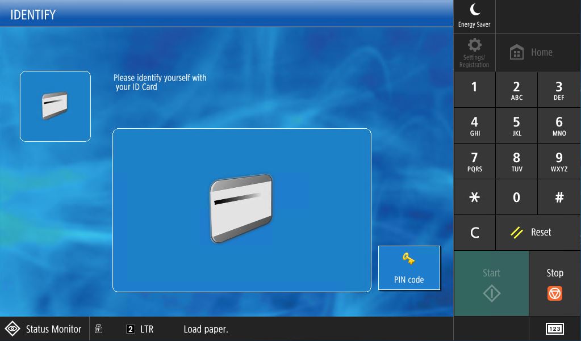Open PIN code login with key icon
This screenshot has width=581, height=341.
point(409,268)
